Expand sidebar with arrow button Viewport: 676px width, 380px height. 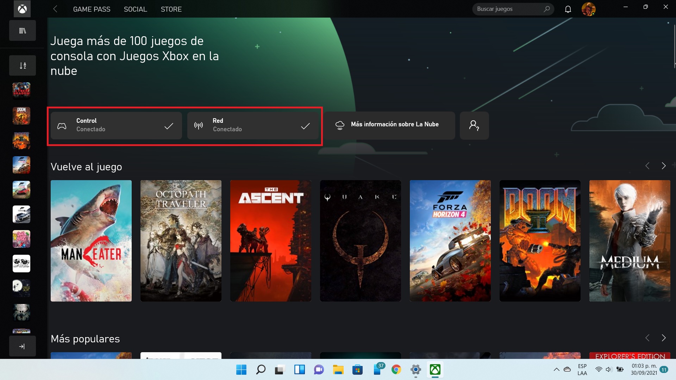pyautogui.click(x=22, y=346)
